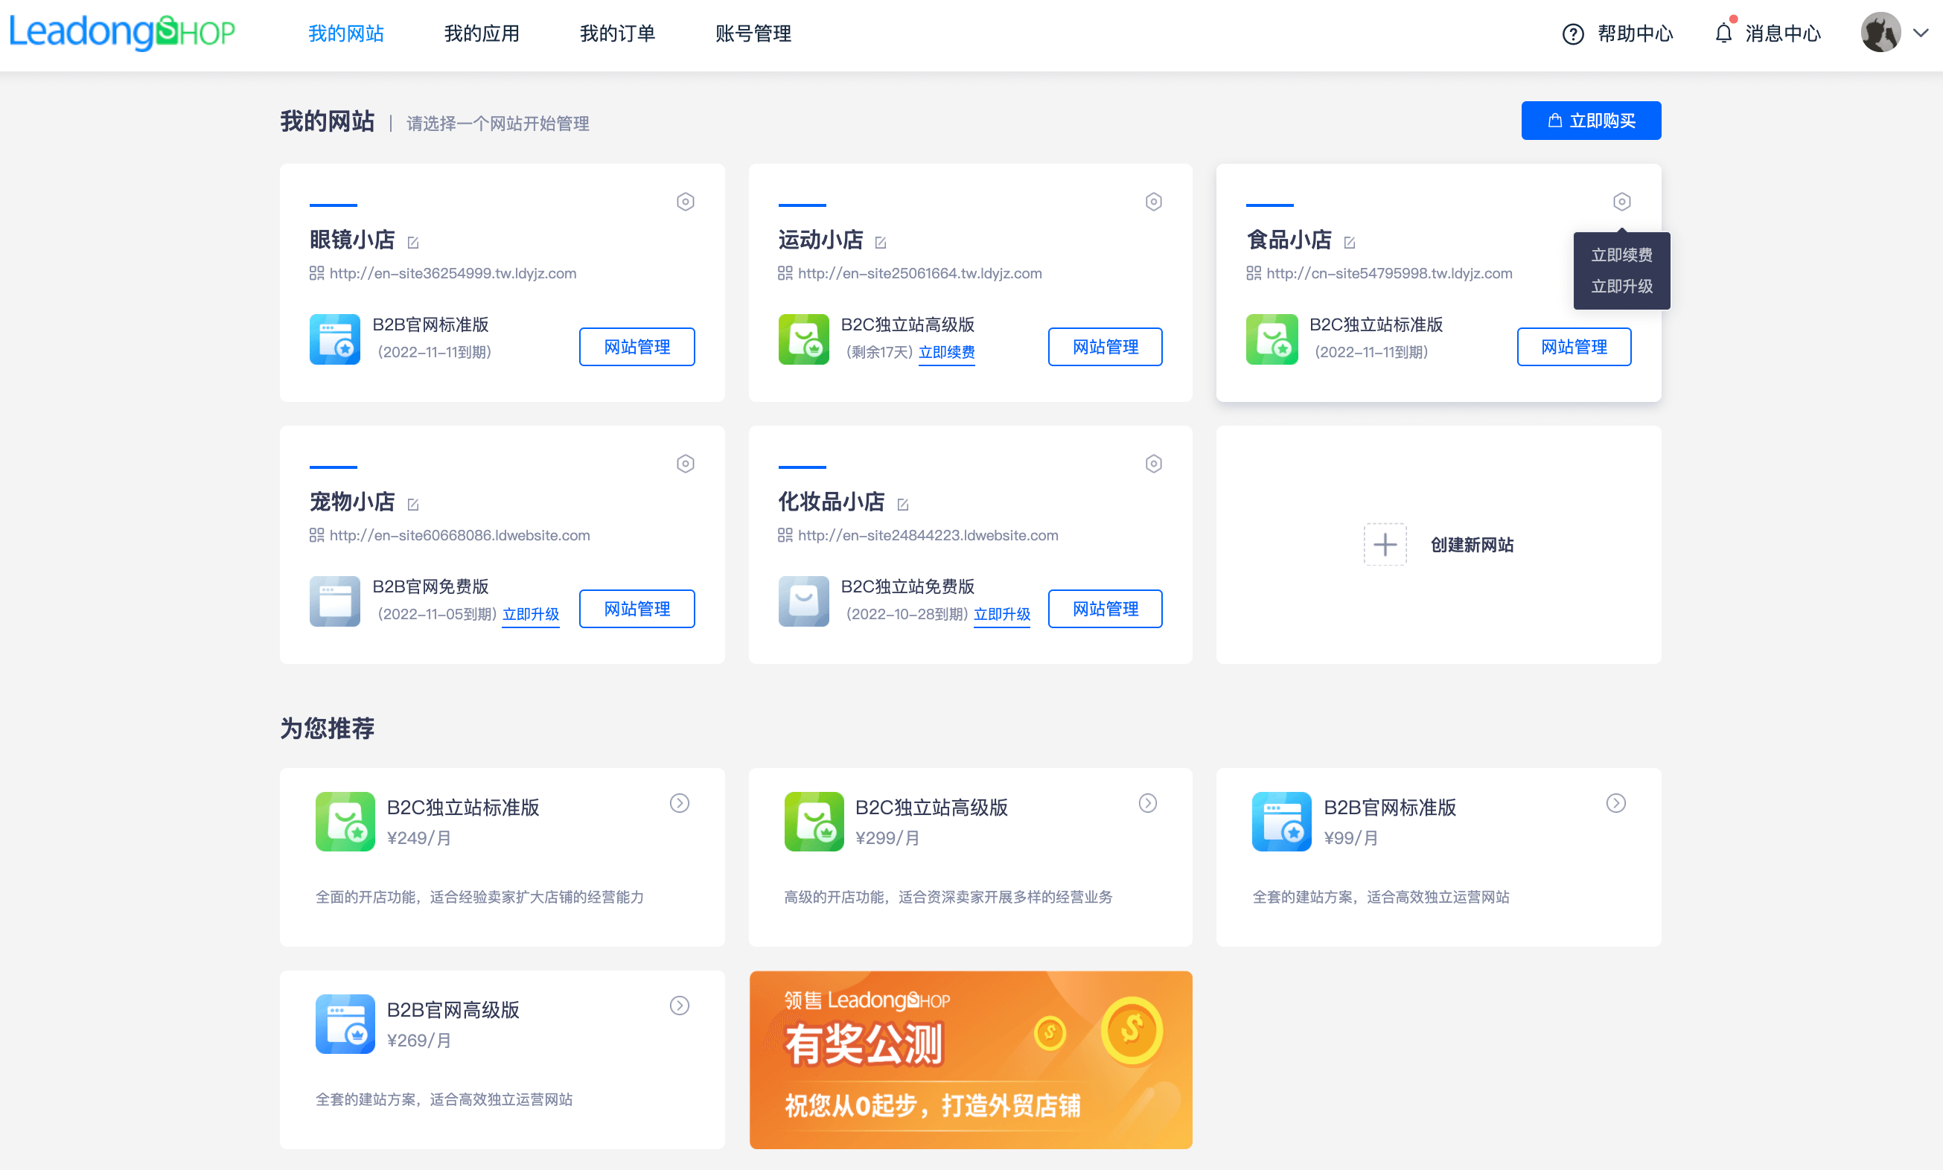Image resolution: width=1943 pixels, height=1170 pixels.
Task: Click 立即续费 link under 运动小店
Action: [946, 353]
